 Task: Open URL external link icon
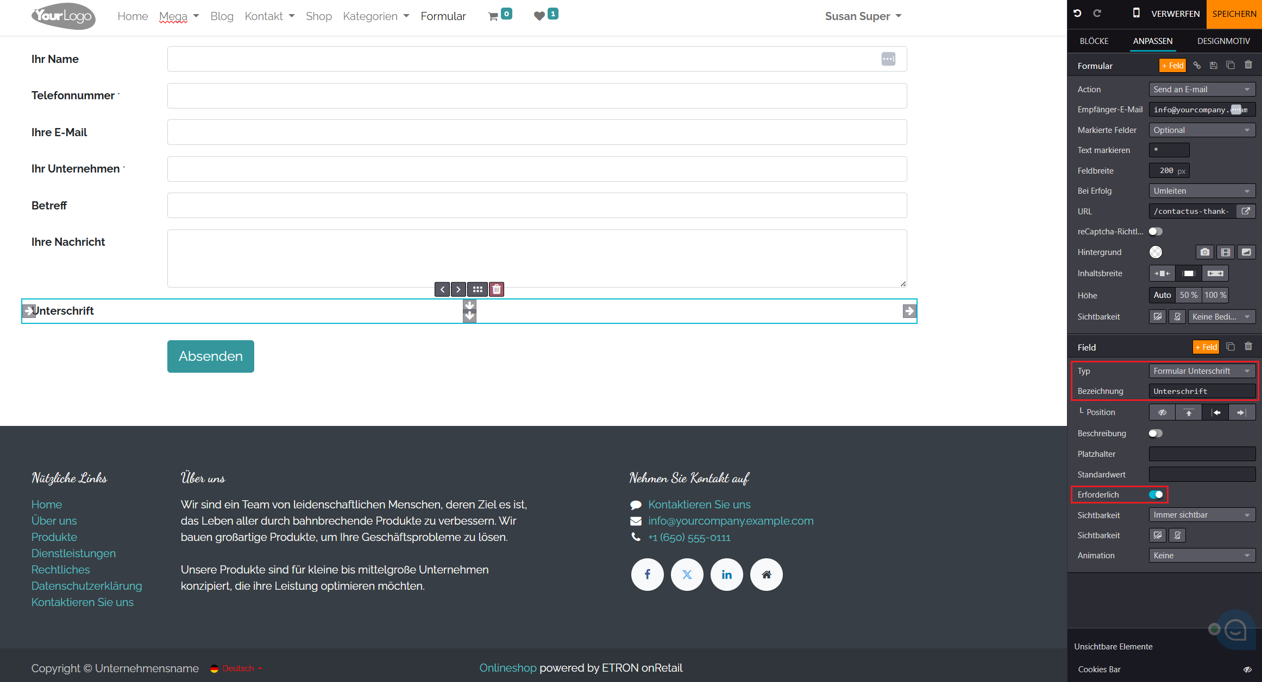coord(1246,211)
